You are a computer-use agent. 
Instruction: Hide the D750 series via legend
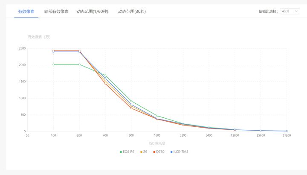(159, 152)
